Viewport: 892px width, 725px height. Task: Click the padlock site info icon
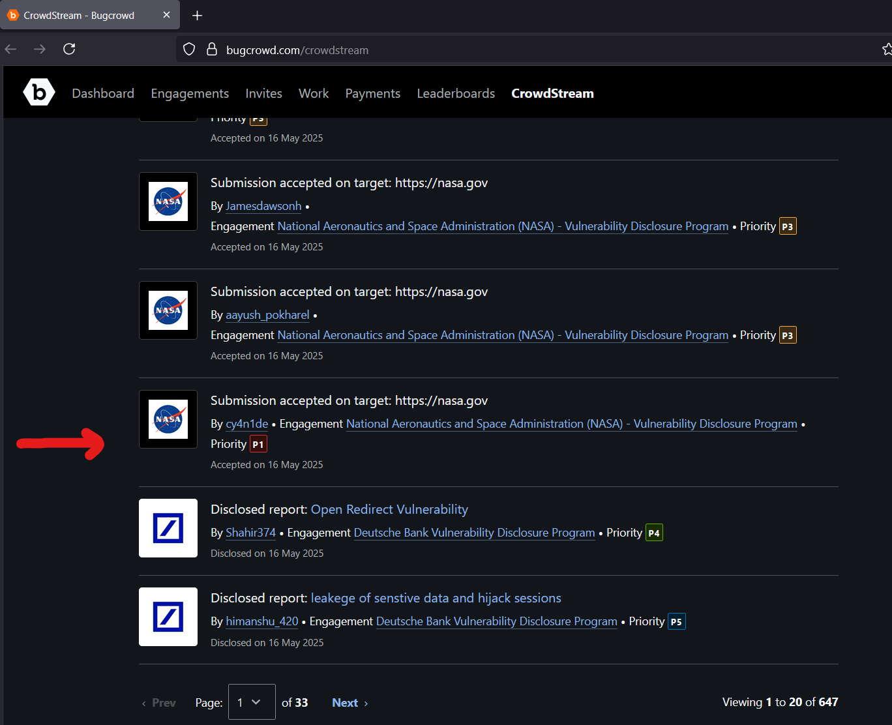click(x=211, y=50)
